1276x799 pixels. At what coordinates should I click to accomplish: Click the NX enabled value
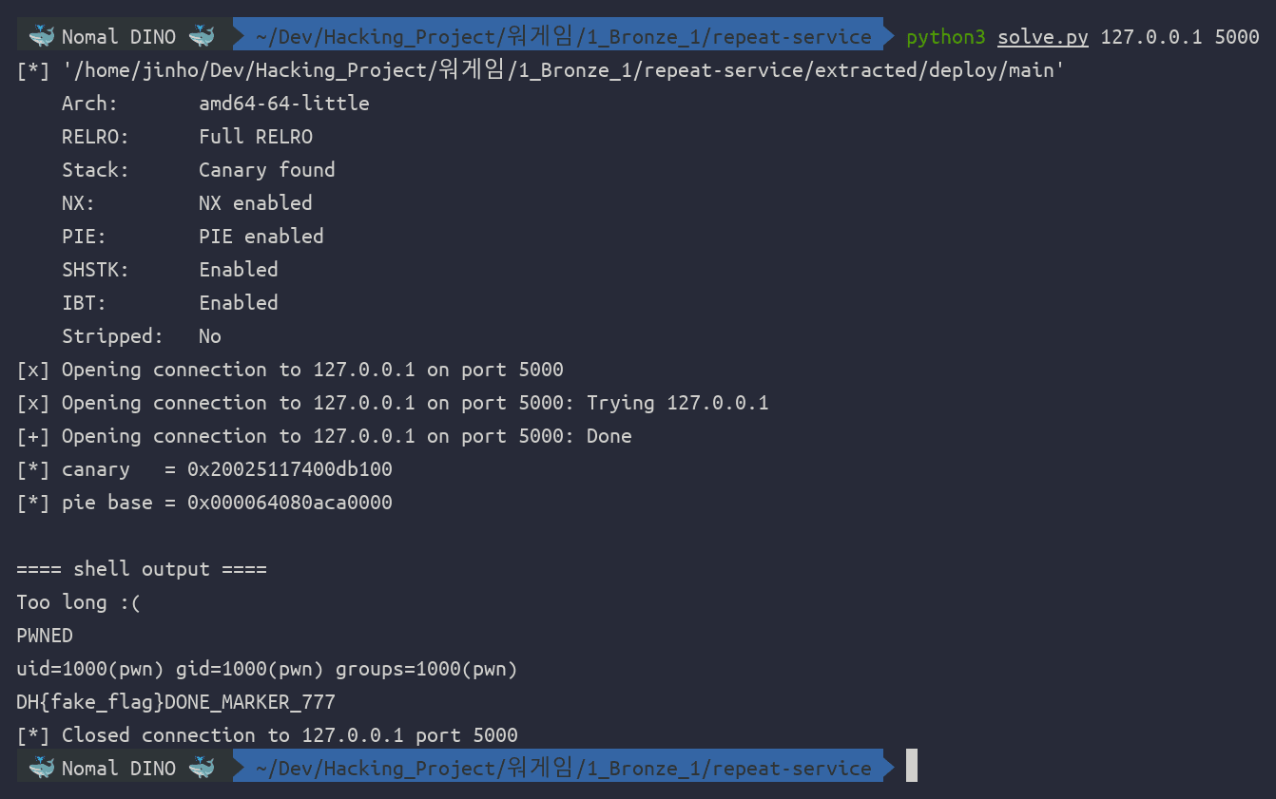255,203
